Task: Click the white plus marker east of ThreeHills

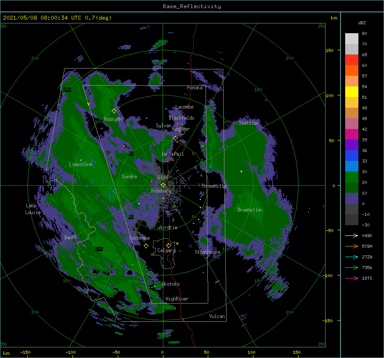Action: (x=241, y=171)
